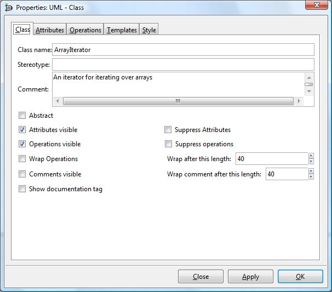This screenshot has width=332, height=292.
Task: Click comment box scroll down arrow
Action: (309, 91)
